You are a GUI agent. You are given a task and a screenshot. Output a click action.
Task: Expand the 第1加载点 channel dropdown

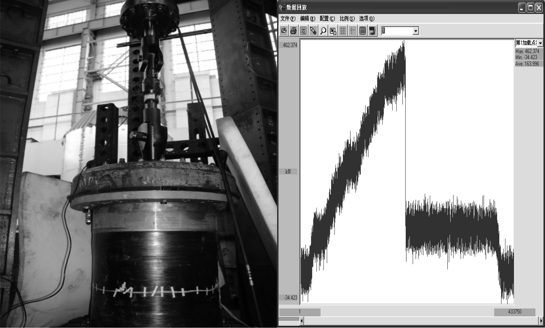click(540, 43)
